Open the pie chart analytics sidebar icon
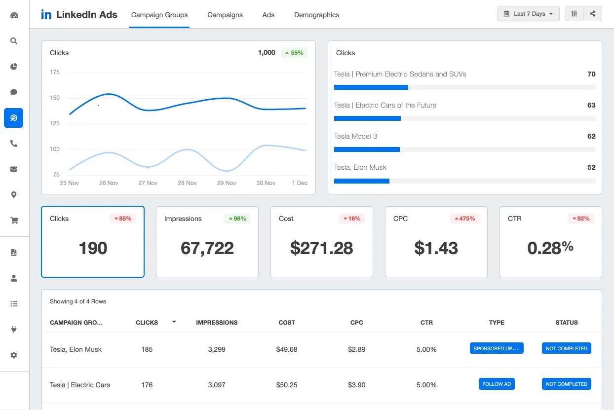This screenshot has width=614, height=410. 13,67
